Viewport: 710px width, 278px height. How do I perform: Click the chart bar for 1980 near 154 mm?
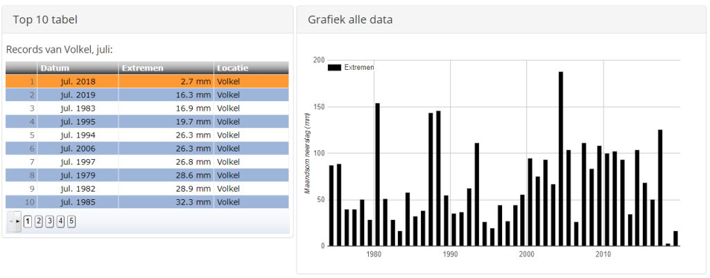377,175
